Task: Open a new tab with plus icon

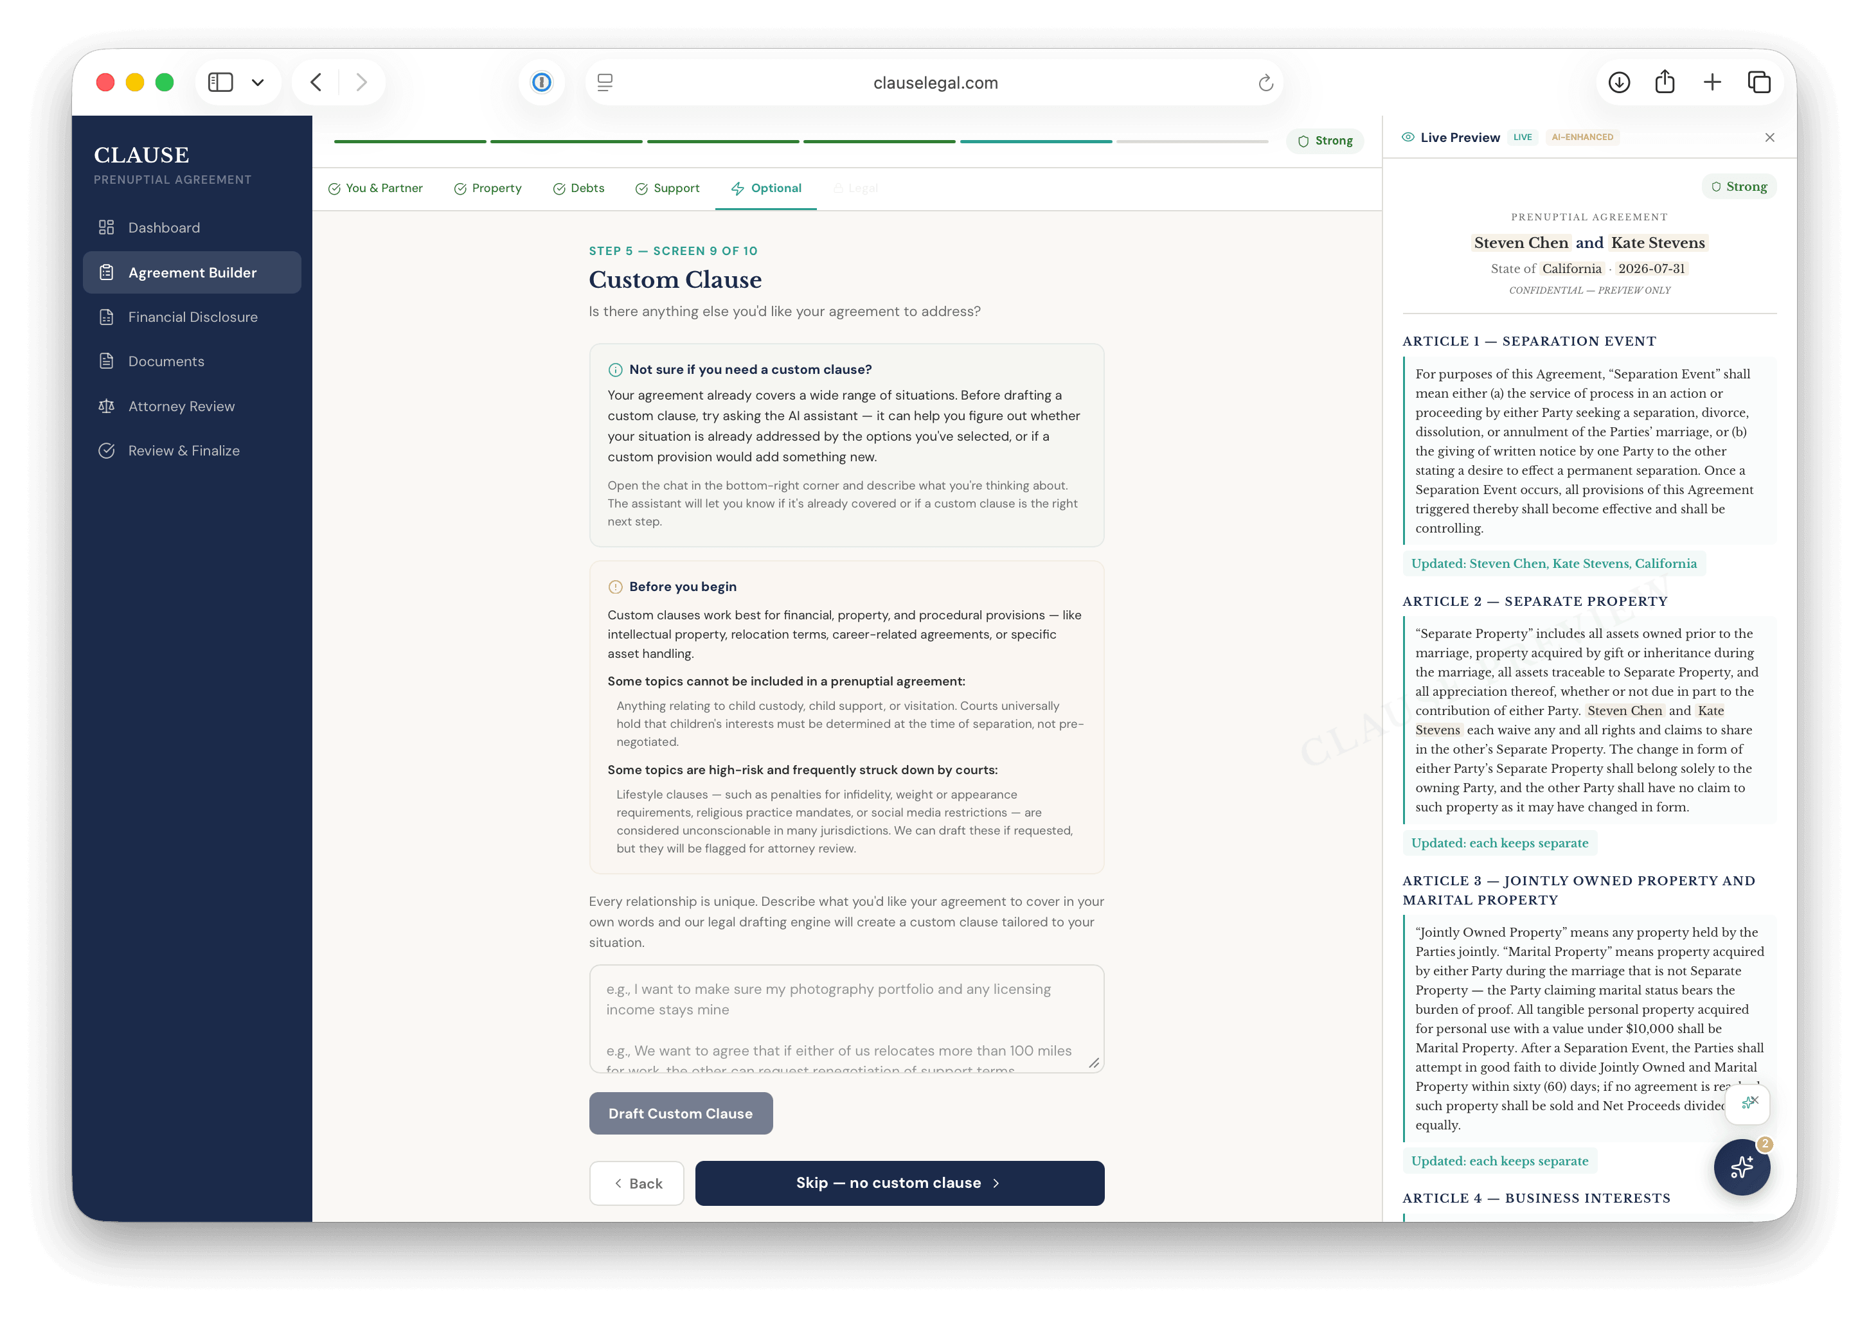Action: pos(1712,82)
